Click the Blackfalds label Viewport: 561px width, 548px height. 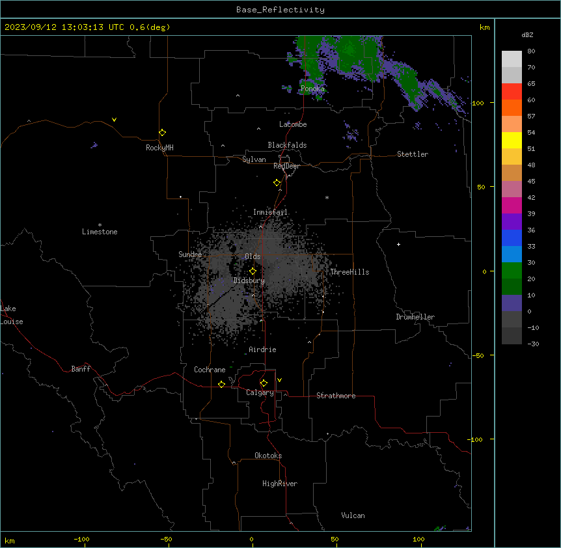point(287,145)
